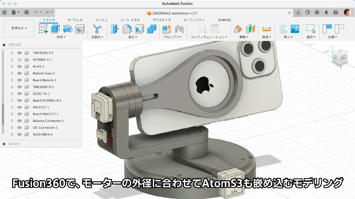Image resolution: width=355 pixels, height=199 pixels.
Task: Click the Configure model icon
Action: click(x=202, y=29)
